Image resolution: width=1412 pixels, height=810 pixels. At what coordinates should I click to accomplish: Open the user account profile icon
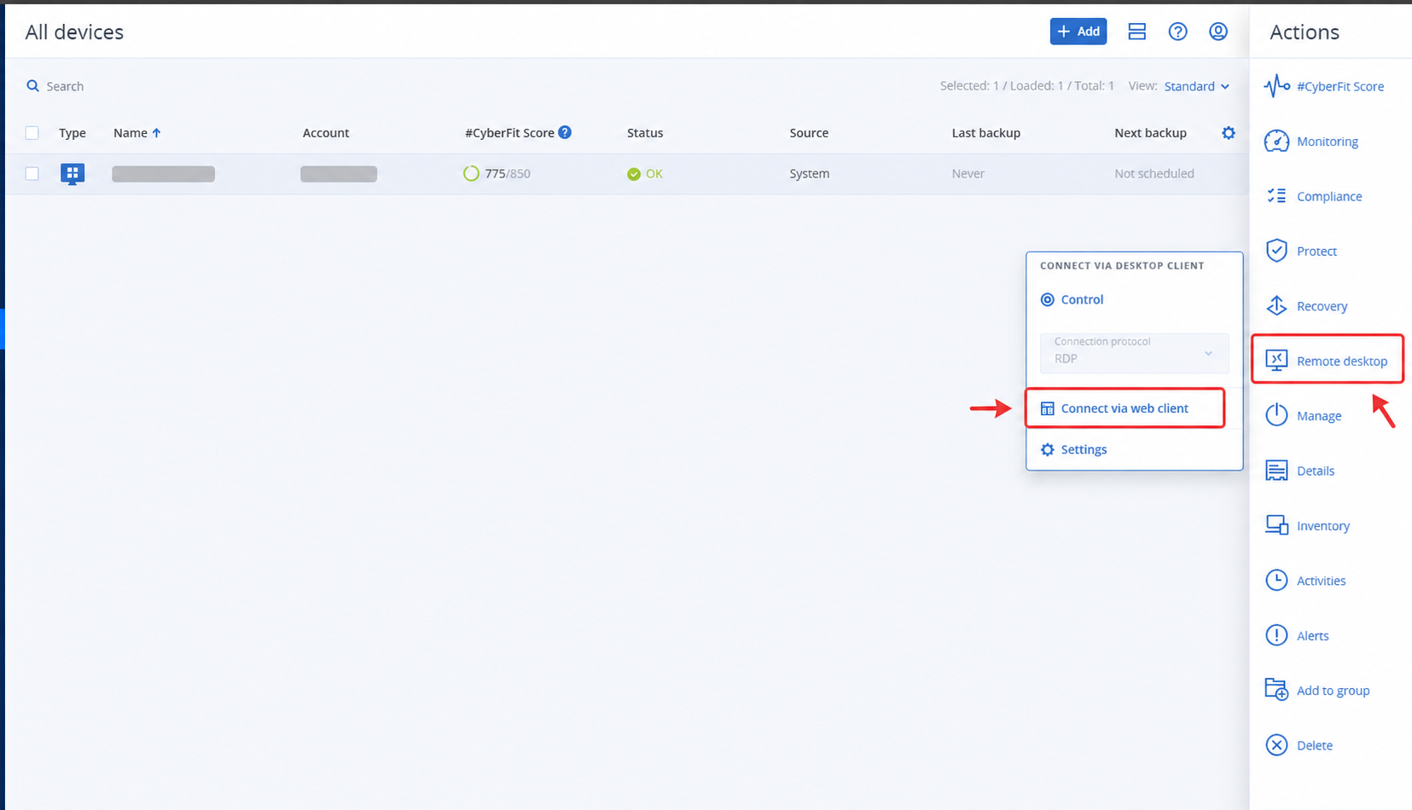point(1218,32)
